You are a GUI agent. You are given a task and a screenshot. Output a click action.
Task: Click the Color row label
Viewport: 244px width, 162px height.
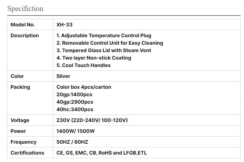click(x=17, y=76)
